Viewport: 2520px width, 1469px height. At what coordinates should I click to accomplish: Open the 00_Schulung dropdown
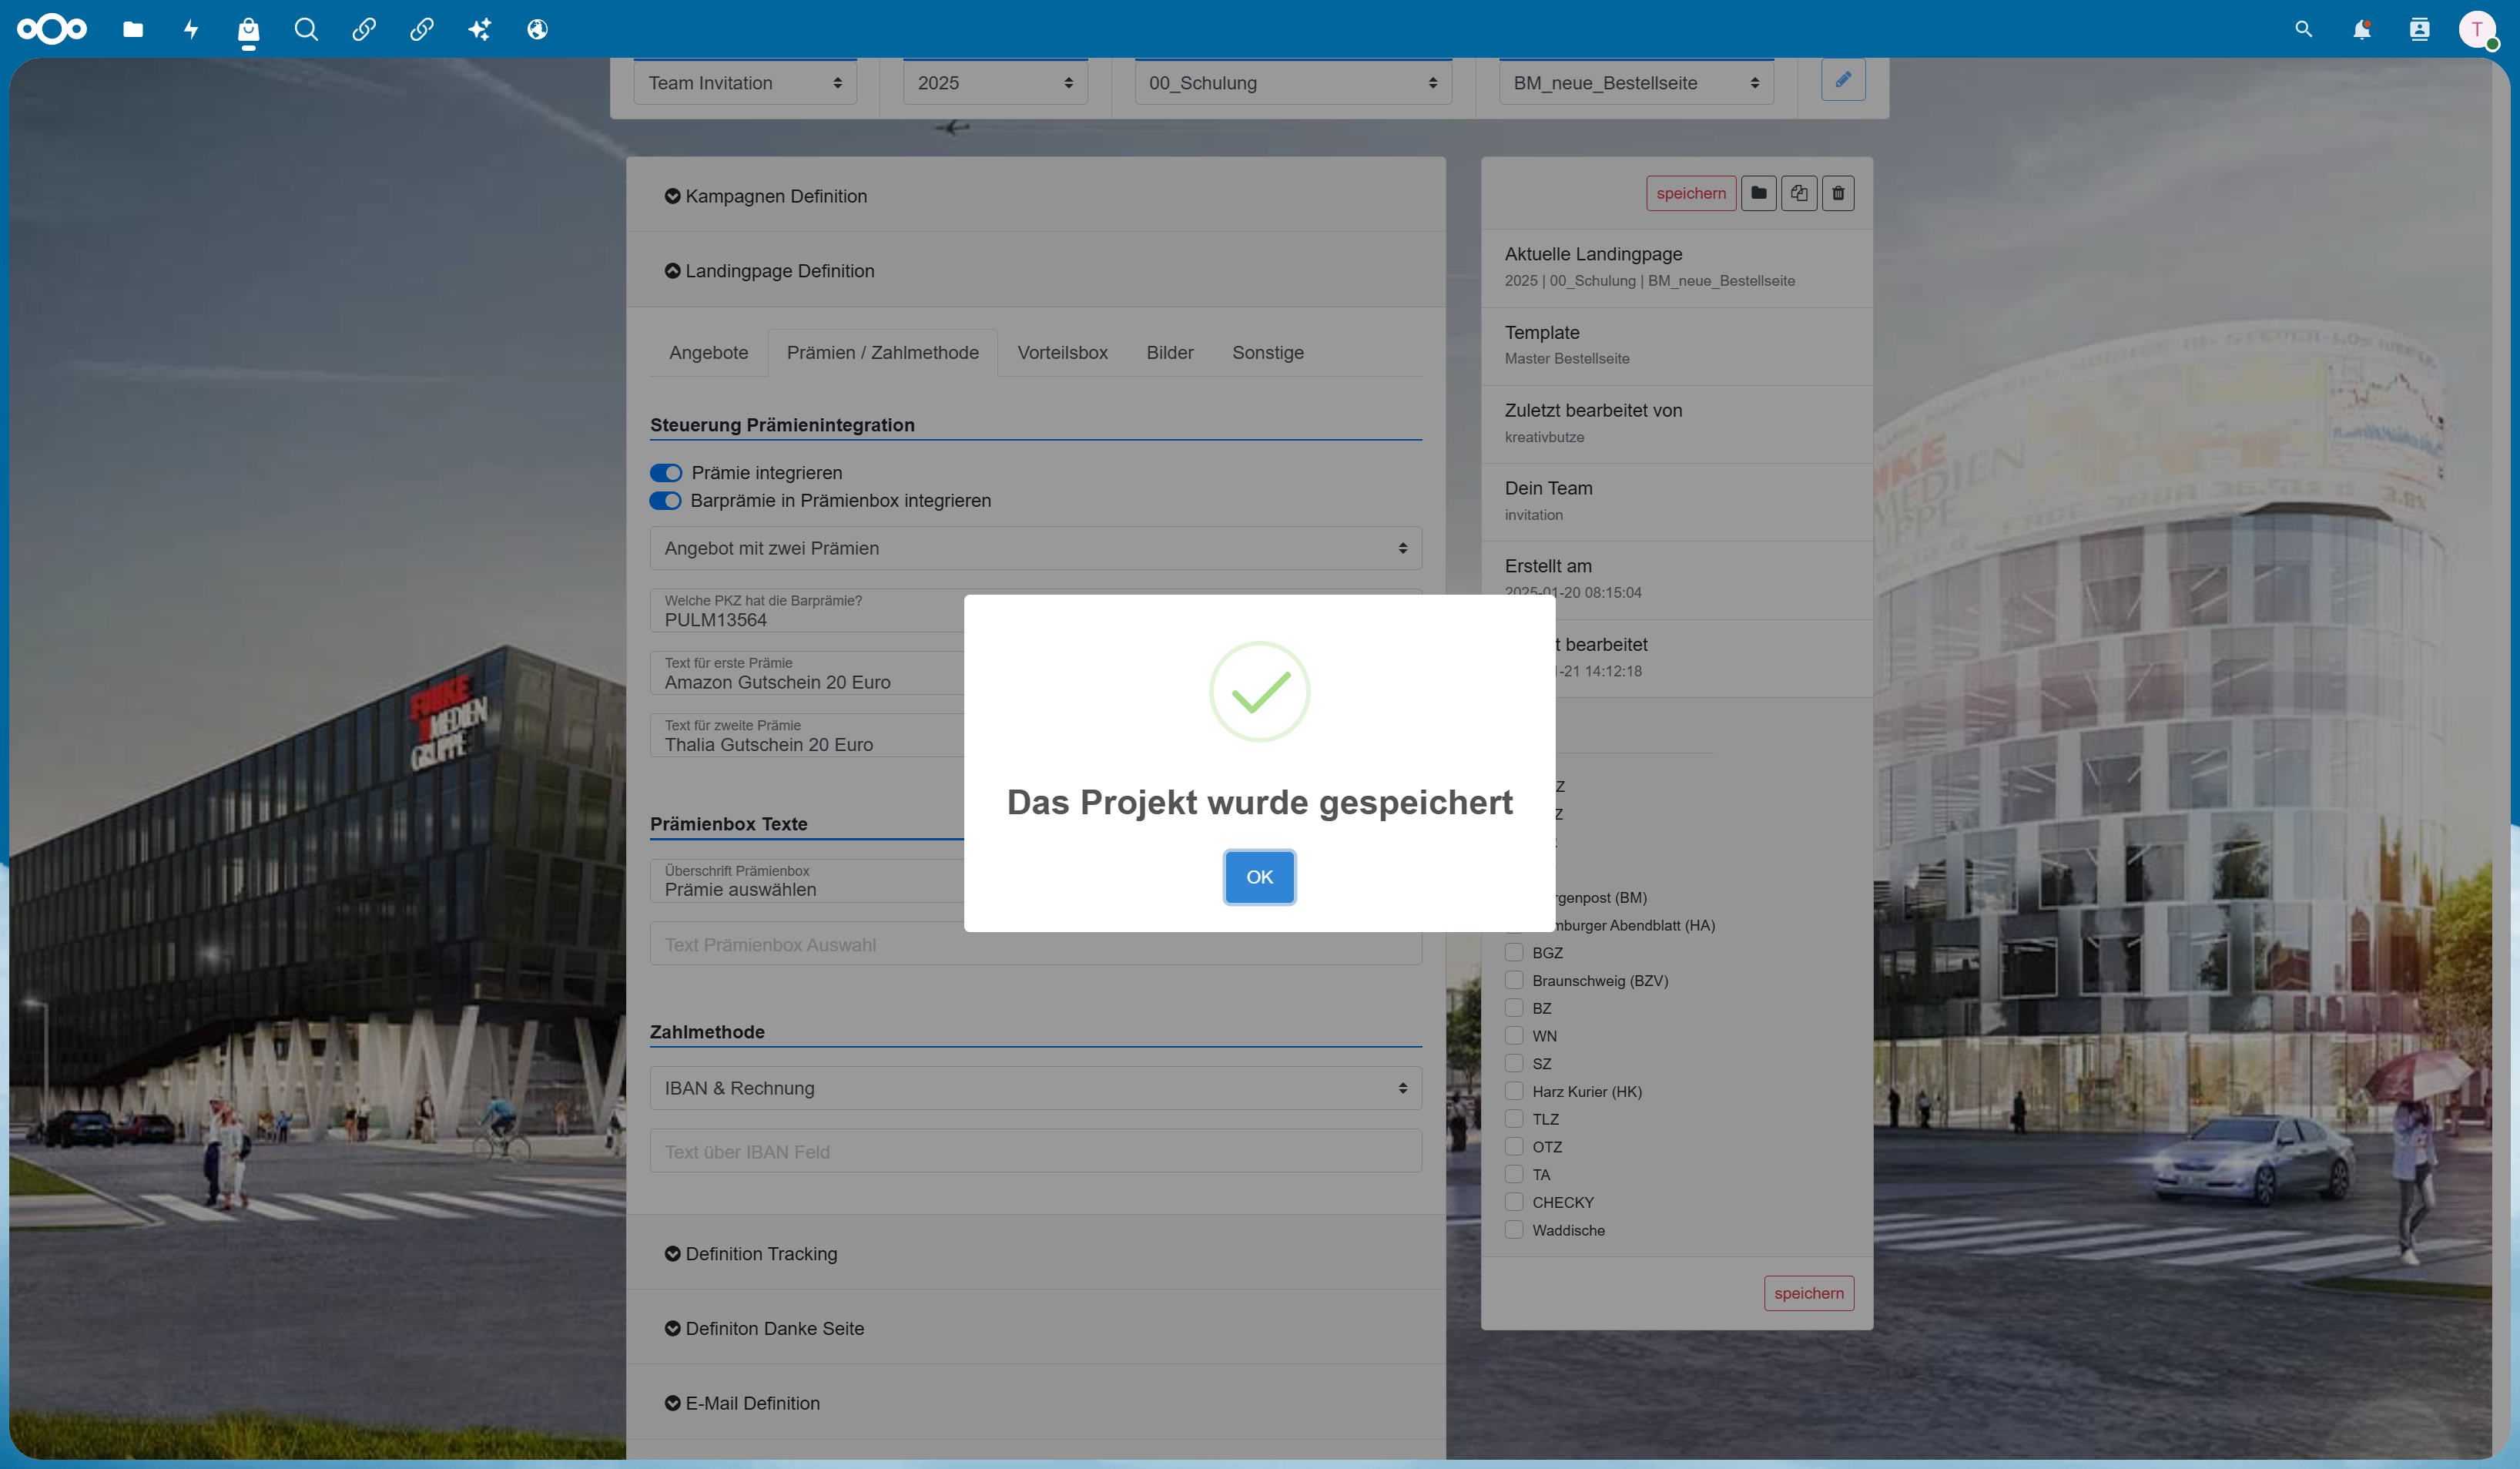click(1293, 83)
